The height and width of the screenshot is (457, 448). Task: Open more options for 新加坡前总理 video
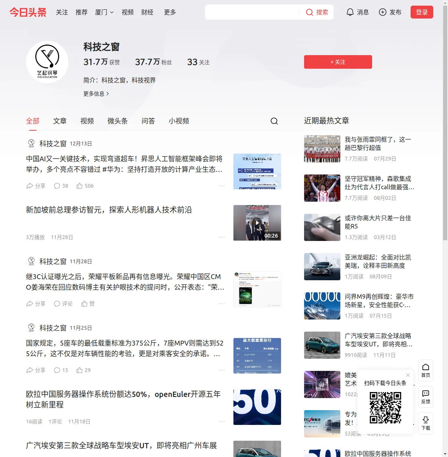pyautogui.click(x=222, y=237)
